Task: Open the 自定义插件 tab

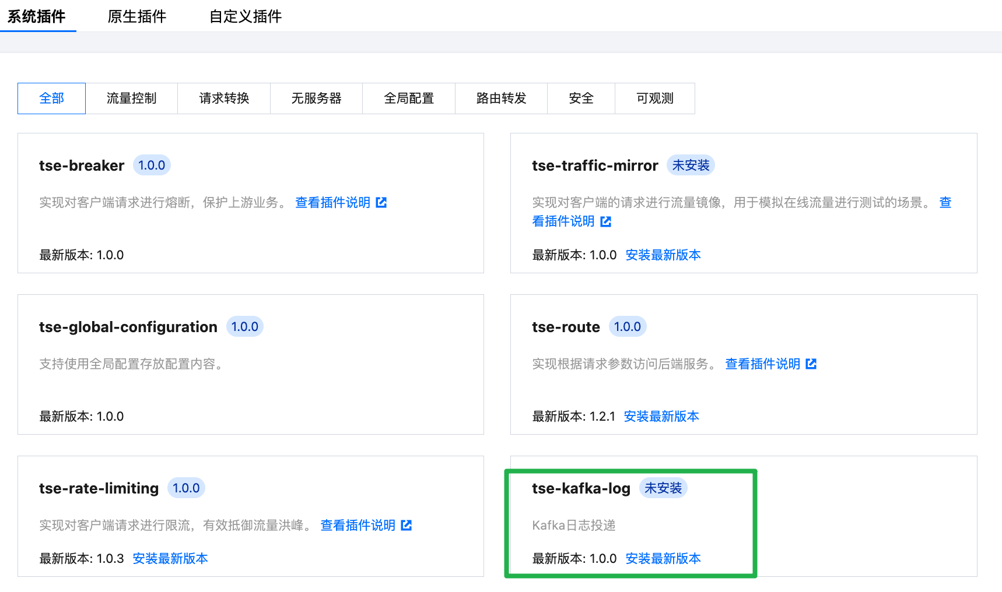Action: pyautogui.click(x=246, y=16)
